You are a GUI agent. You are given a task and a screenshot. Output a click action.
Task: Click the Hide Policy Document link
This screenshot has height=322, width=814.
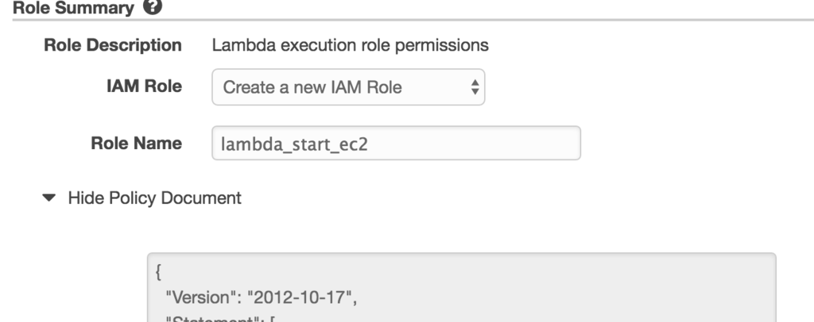(x=154, y=198)
